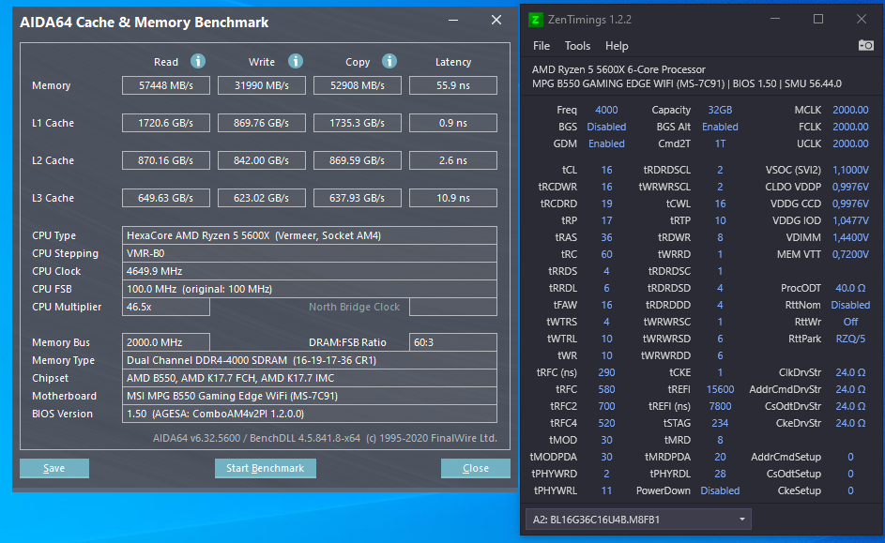Click the MCLK value 2000.00
The height and width of the screenshot is (543, 885).
click(x=850, y=110)
